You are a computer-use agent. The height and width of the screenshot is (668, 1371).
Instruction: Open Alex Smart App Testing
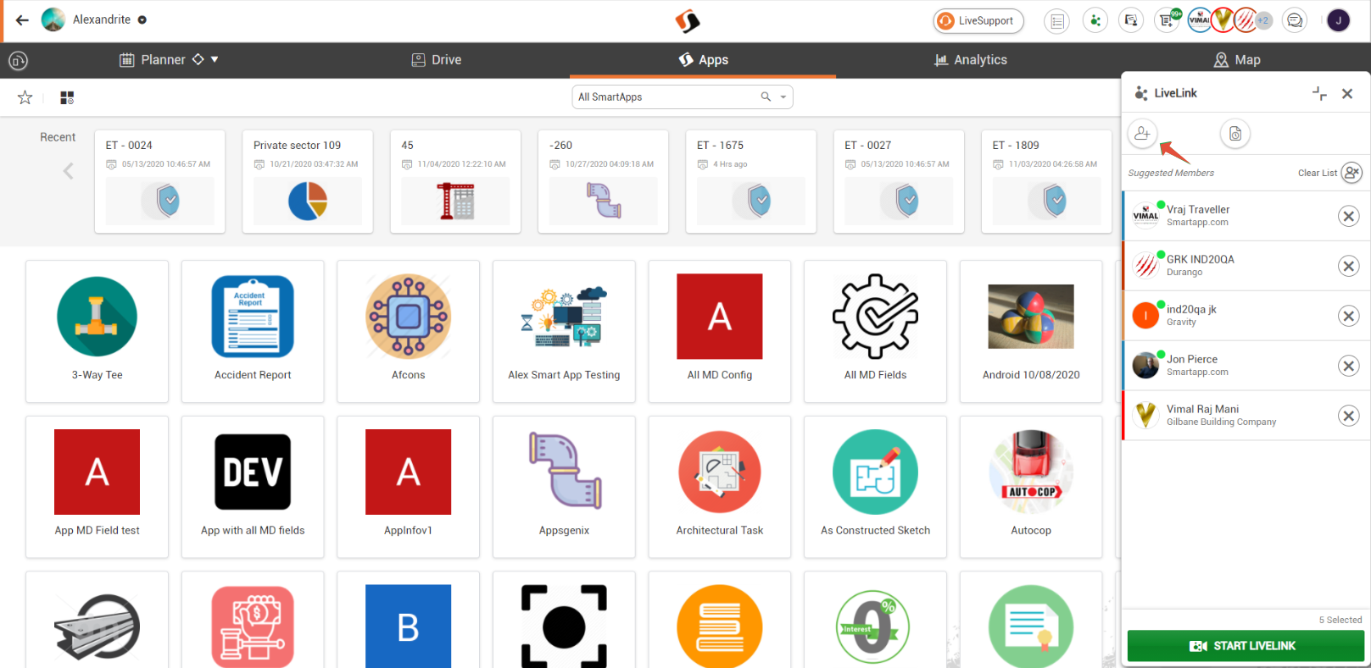[x=564, y=331]
